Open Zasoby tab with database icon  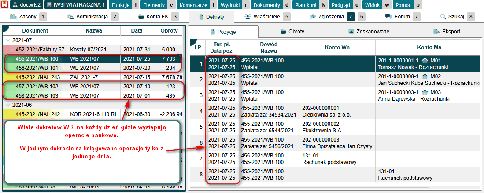tap(12, 17)
